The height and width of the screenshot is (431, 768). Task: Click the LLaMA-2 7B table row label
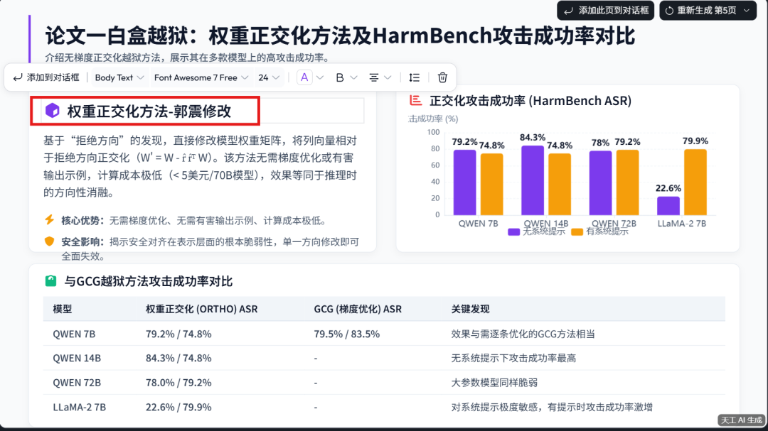80,407
